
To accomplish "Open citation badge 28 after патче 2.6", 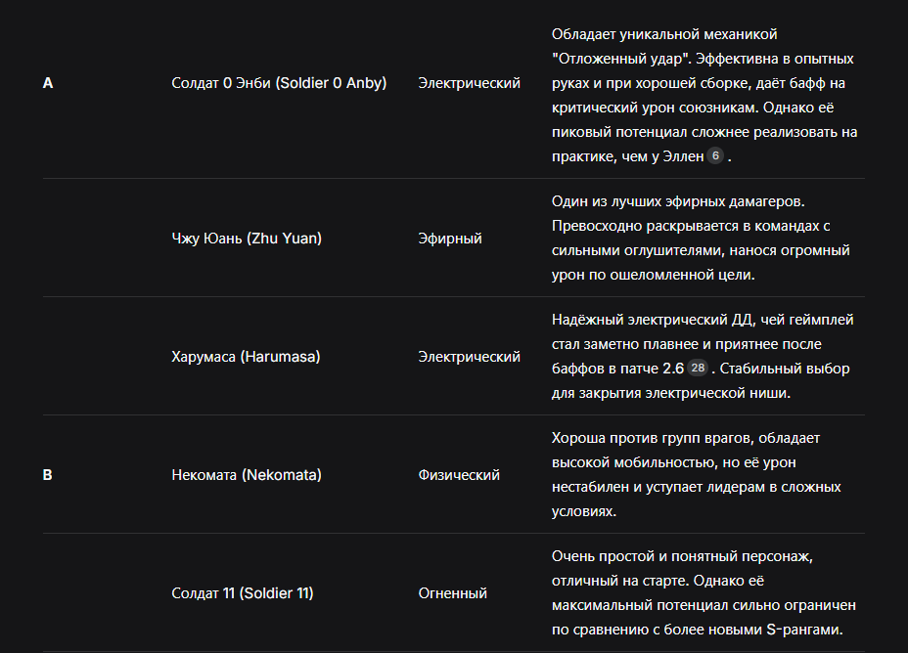I will point(698,368).
